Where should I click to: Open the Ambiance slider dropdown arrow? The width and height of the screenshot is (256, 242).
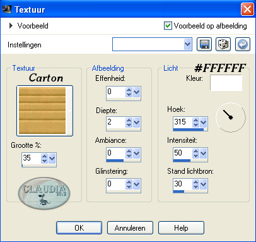(x=136, y=154)
